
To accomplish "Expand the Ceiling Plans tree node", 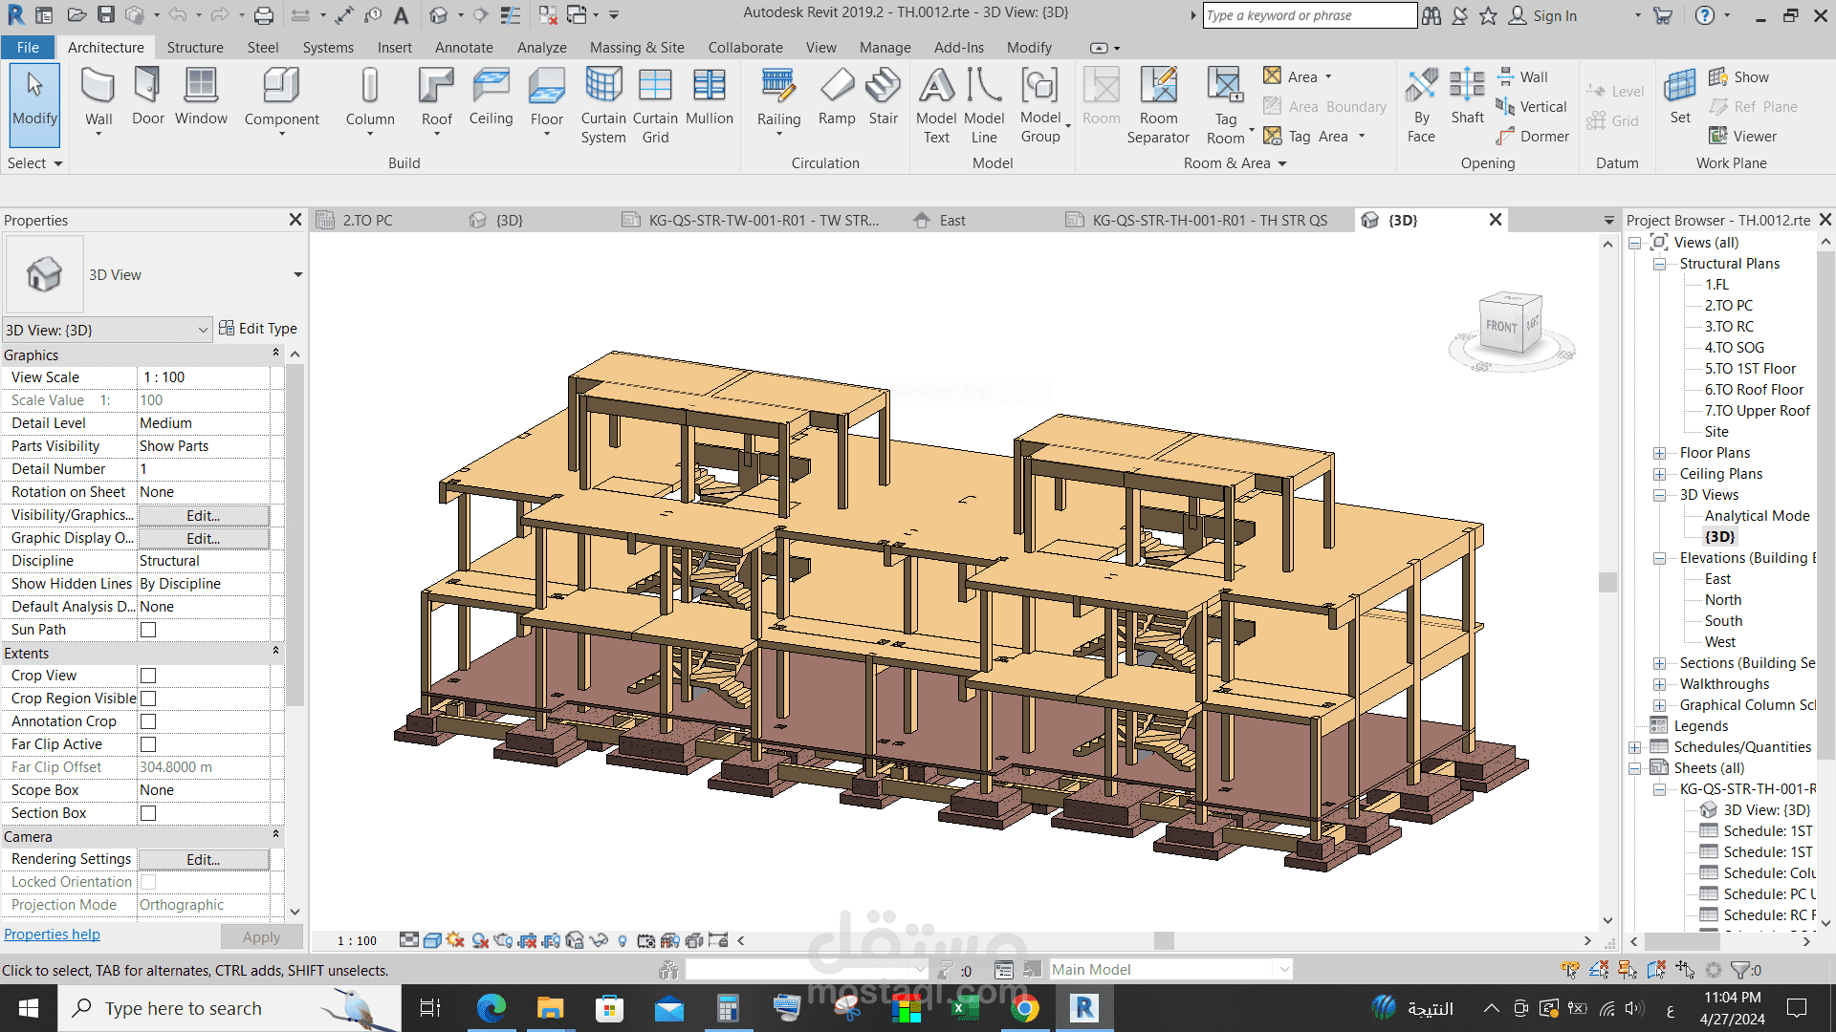I will (x=1659, y=474).
